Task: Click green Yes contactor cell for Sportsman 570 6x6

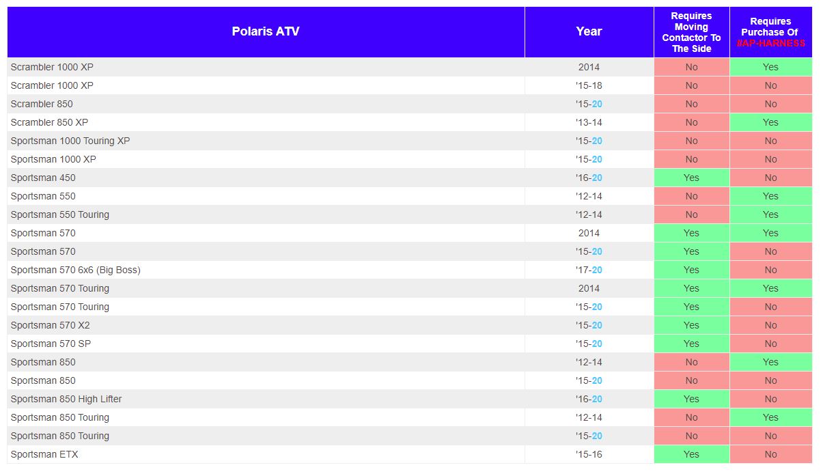Action: 691,270
